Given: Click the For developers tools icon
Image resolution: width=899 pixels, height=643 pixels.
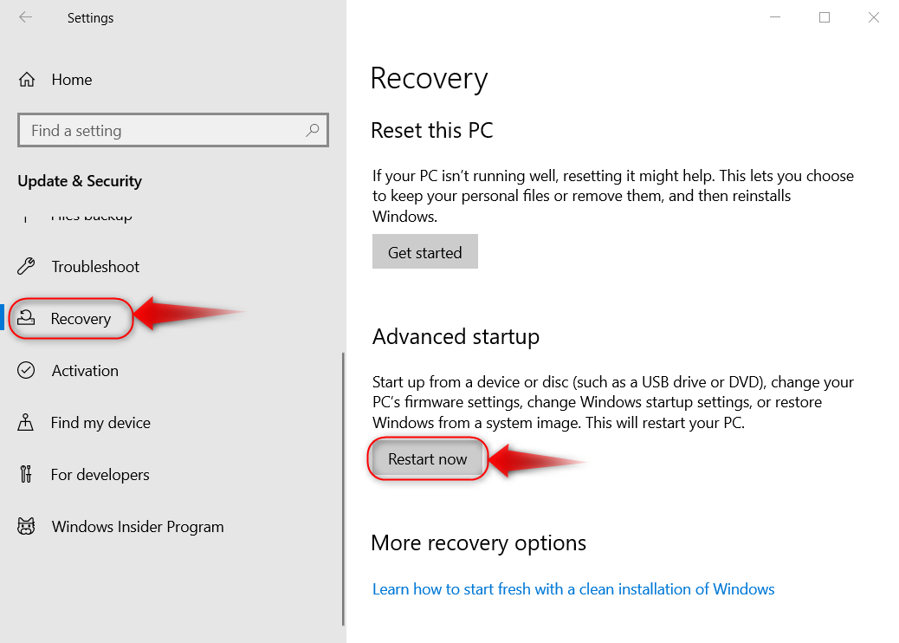Looking at the screenshot, I should click(x=27, y=475).
